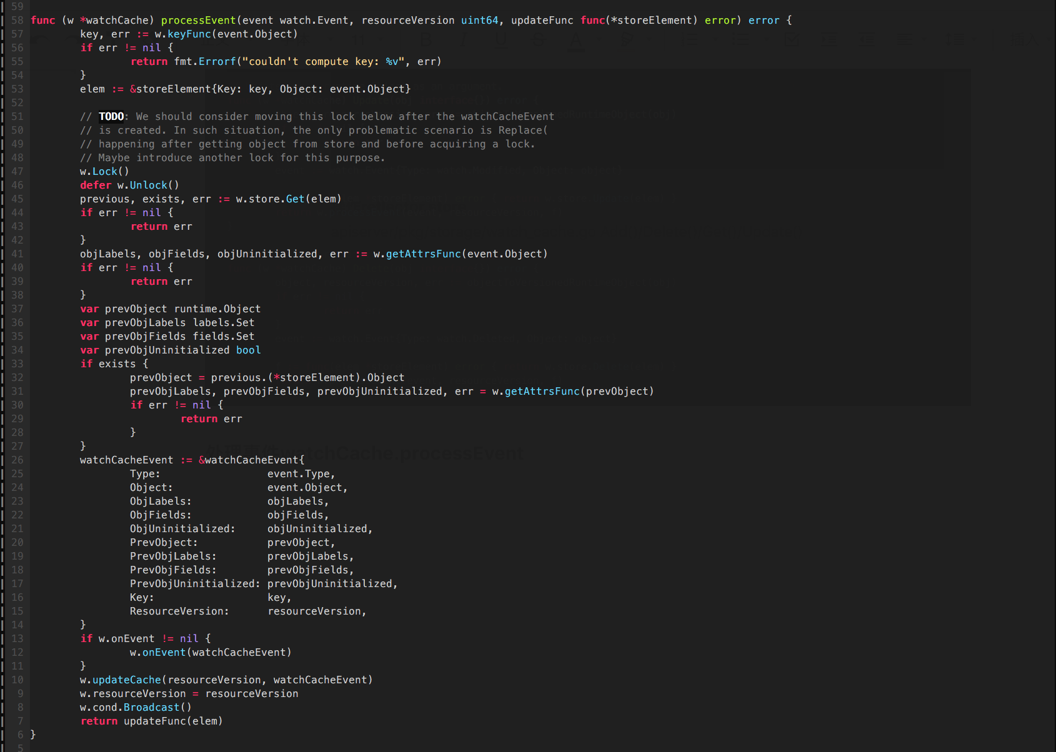Click the &watchCacheEvent struct literal

coord(251,460)
